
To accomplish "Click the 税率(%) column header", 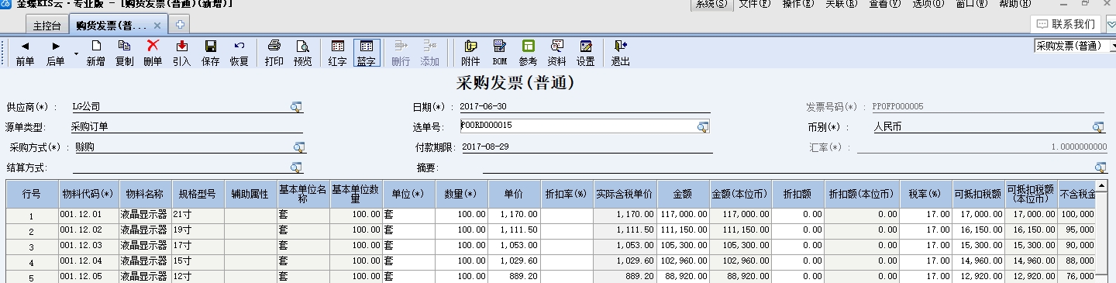I will pyautogui.click(x=925, y=194).
